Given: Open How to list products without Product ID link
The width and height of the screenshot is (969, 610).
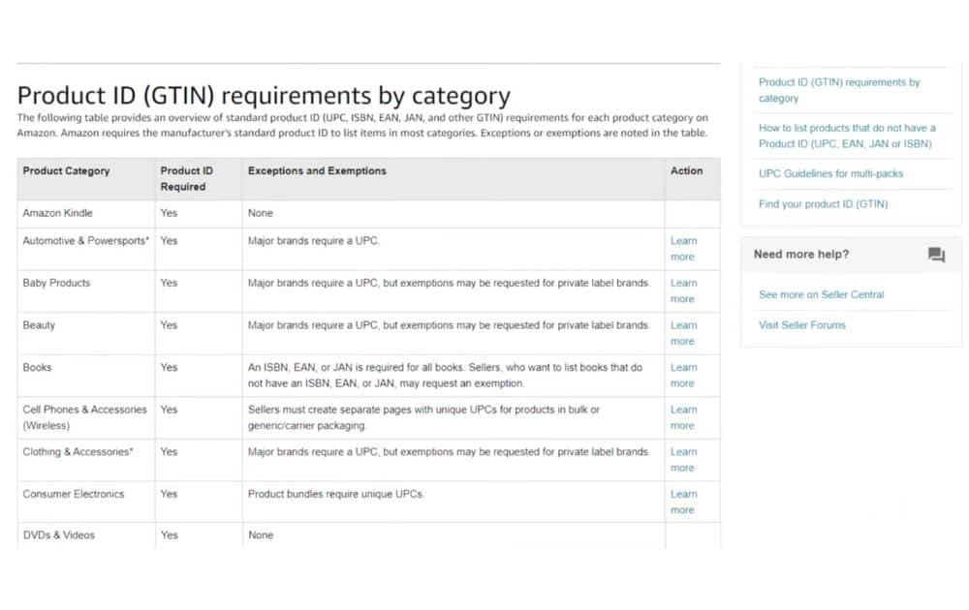Looking at the screenshot, I should pos(847,136).
